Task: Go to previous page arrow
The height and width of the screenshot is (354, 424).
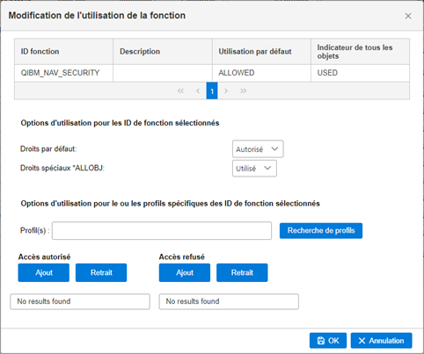Action: click(x=198, y=91)
